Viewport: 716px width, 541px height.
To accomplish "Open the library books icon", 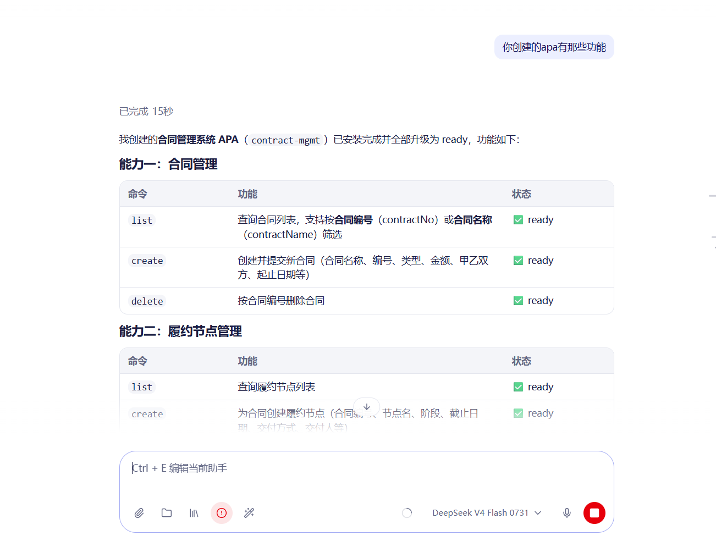I will (x=194, y=513).
